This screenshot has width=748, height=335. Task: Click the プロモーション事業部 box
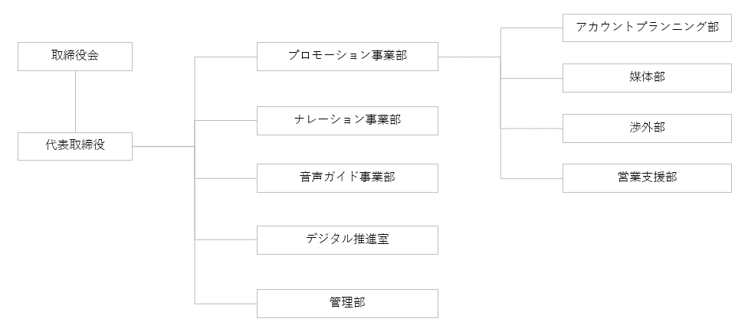pos(347,57)
